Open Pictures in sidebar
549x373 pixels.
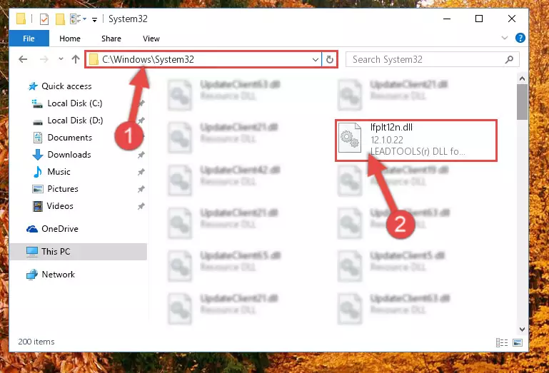[x=63, y=189]
